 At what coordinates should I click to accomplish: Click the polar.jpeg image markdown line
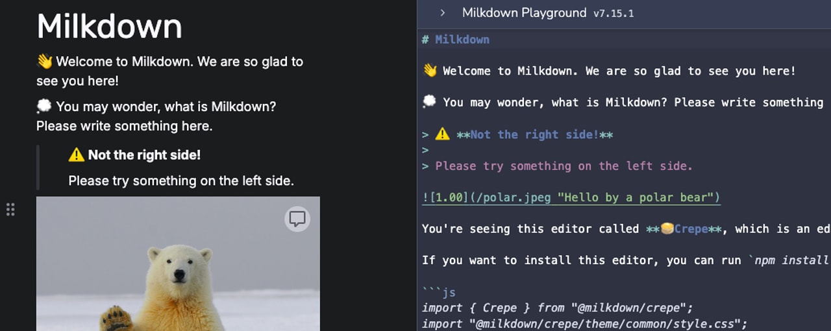click(571, 197)
